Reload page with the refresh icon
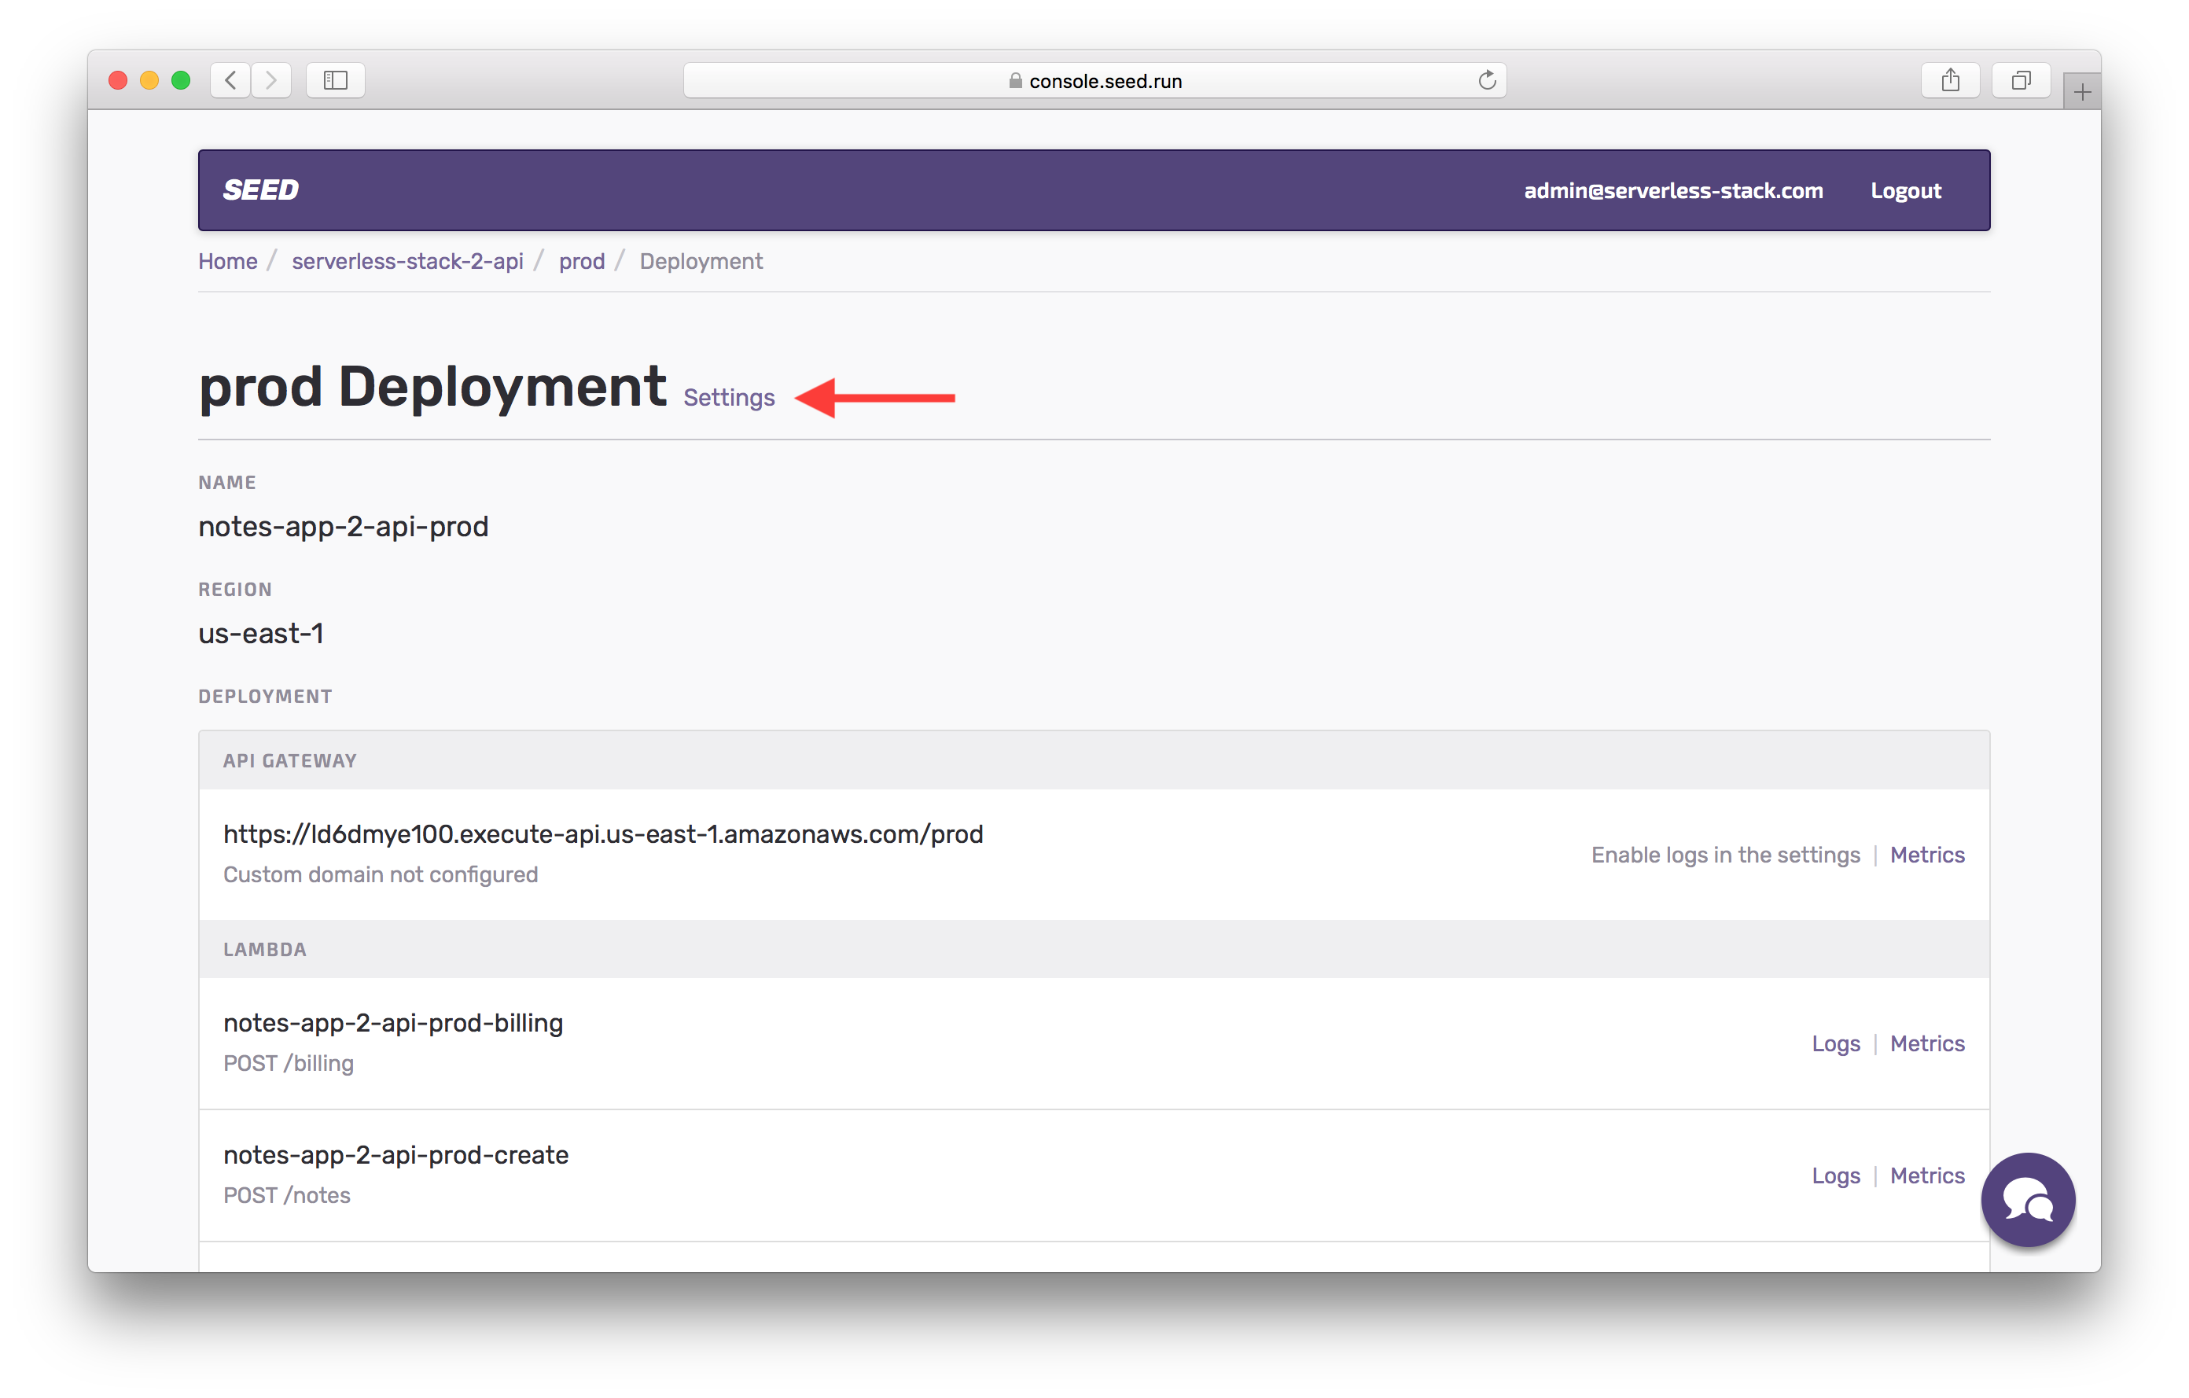 tap(1486, 80)
